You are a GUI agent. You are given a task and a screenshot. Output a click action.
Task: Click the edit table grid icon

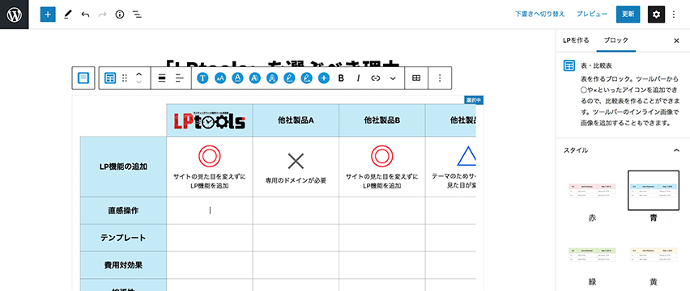coord(415,78)
